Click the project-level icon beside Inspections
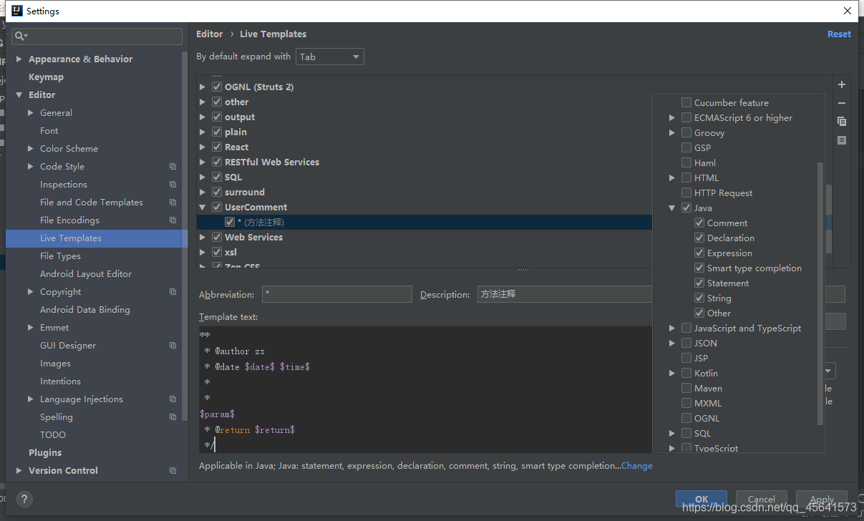864x521 pixels. [173, 185]
